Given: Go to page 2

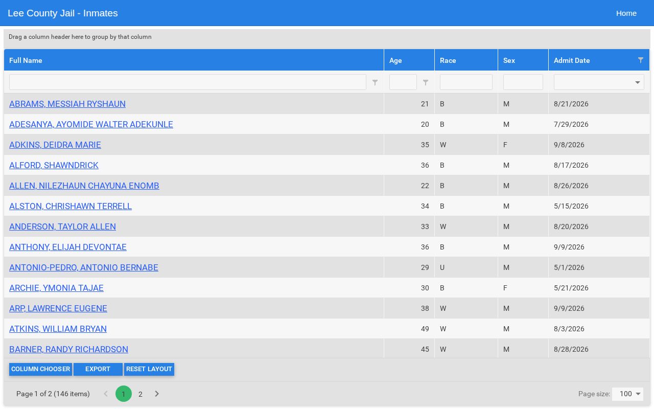Looking at the screenshot, I should point(141,394).
